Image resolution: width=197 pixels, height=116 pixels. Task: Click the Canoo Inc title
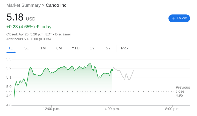[x=56, y=5]
